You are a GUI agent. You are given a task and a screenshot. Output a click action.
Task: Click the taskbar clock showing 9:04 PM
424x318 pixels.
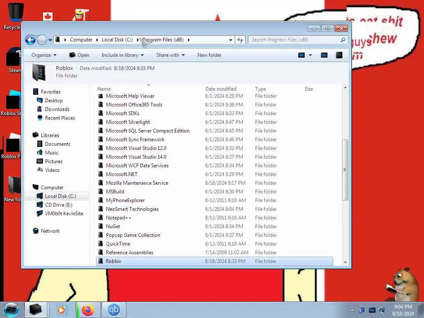click(x=403, y=310)
